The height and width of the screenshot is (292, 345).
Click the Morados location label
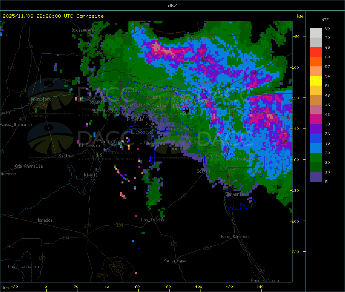tap(44, 220)
